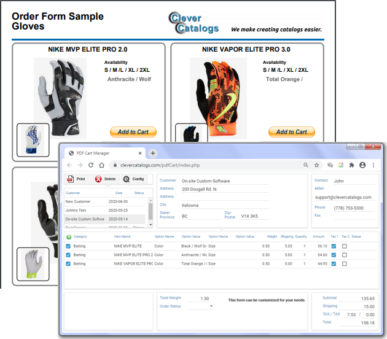Open the Config gear settings
The width and height of the screenshot is (387, 339).
coord(133,179)
